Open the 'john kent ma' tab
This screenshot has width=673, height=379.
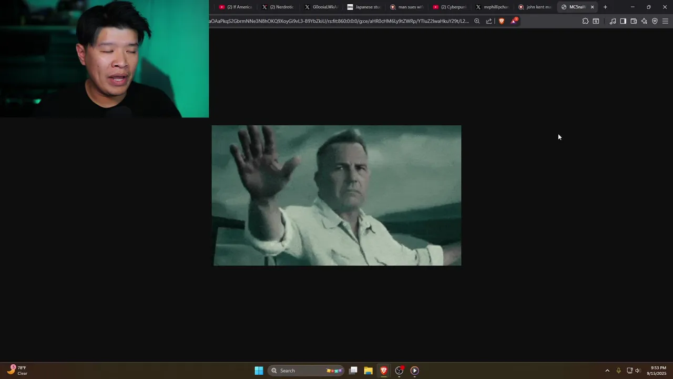(535, 7)
